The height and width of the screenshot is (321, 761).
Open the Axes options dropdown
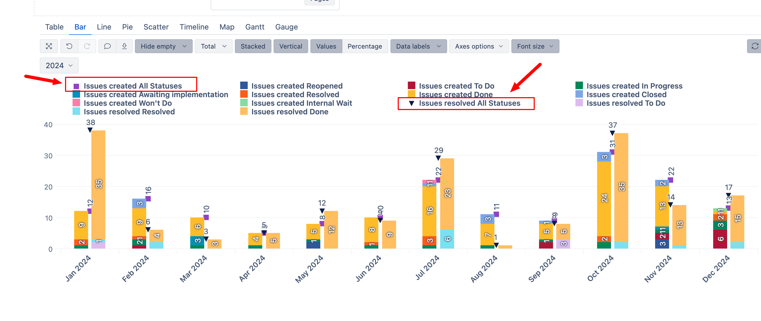coord(479,46)
